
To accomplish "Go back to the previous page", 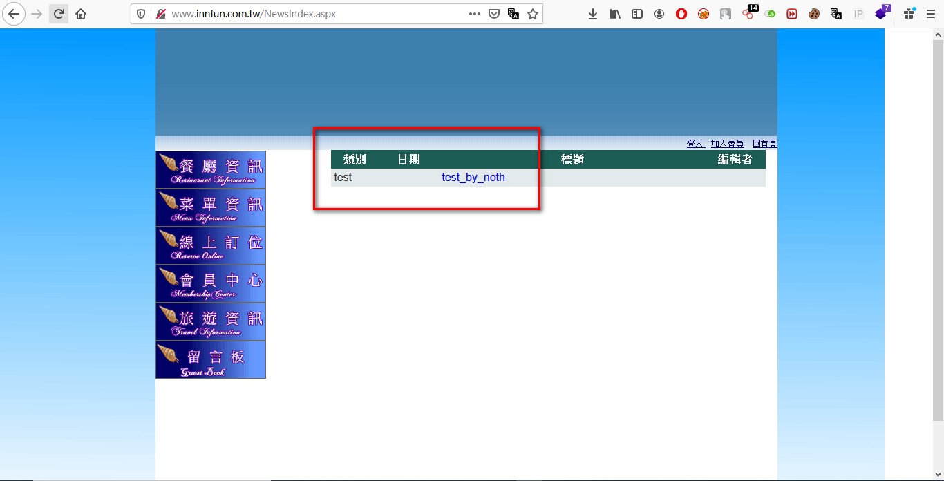I will point(14,14).
